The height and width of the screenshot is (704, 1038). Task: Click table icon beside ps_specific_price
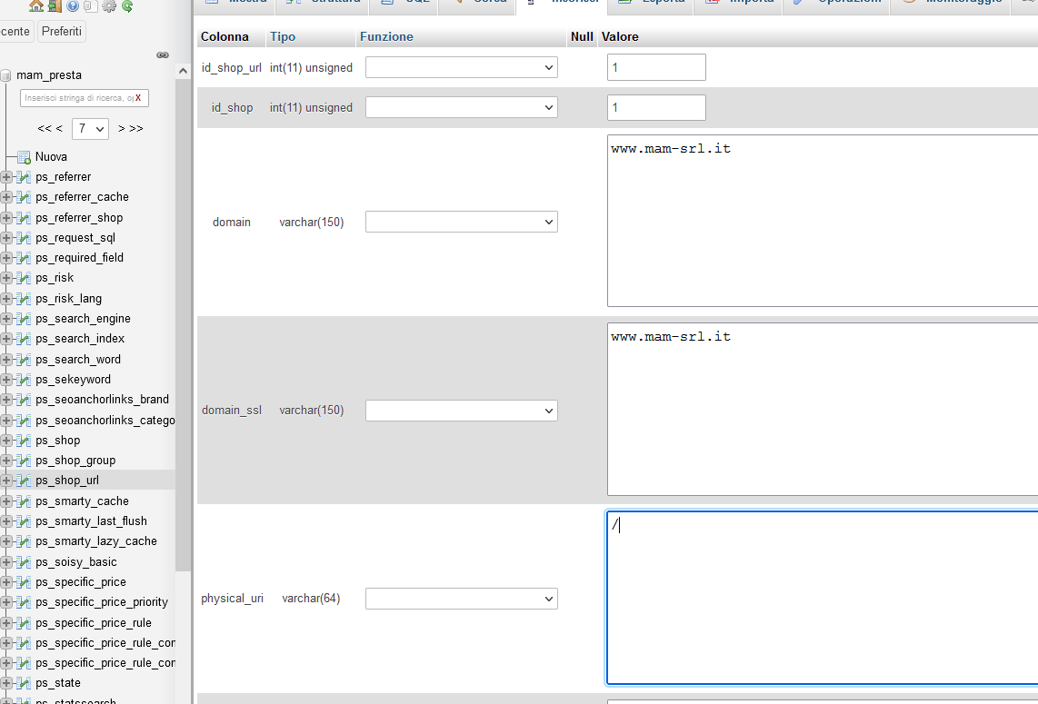click(x=24, y=581)
